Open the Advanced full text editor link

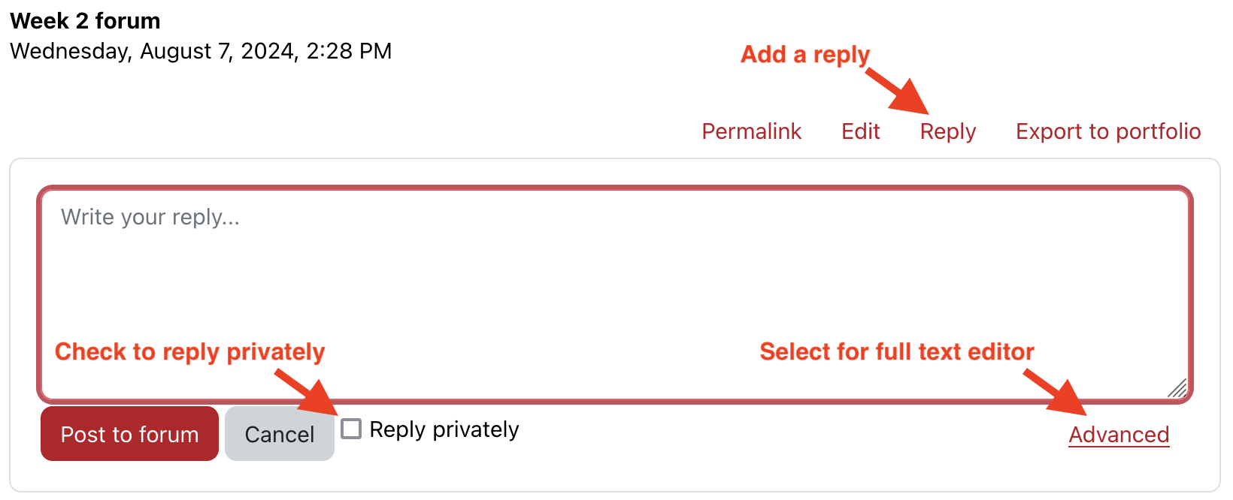1118,435
